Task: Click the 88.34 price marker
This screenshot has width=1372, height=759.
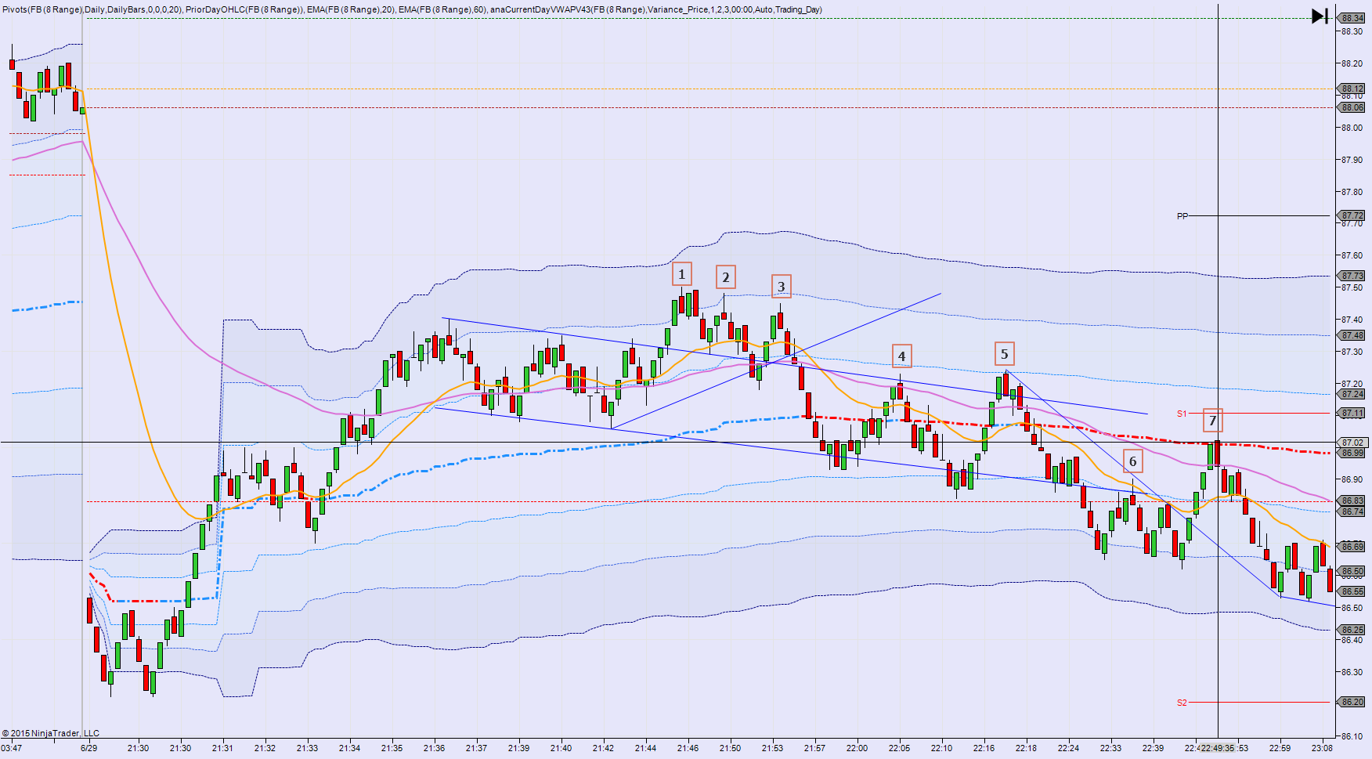Action: click(1352, 18)
